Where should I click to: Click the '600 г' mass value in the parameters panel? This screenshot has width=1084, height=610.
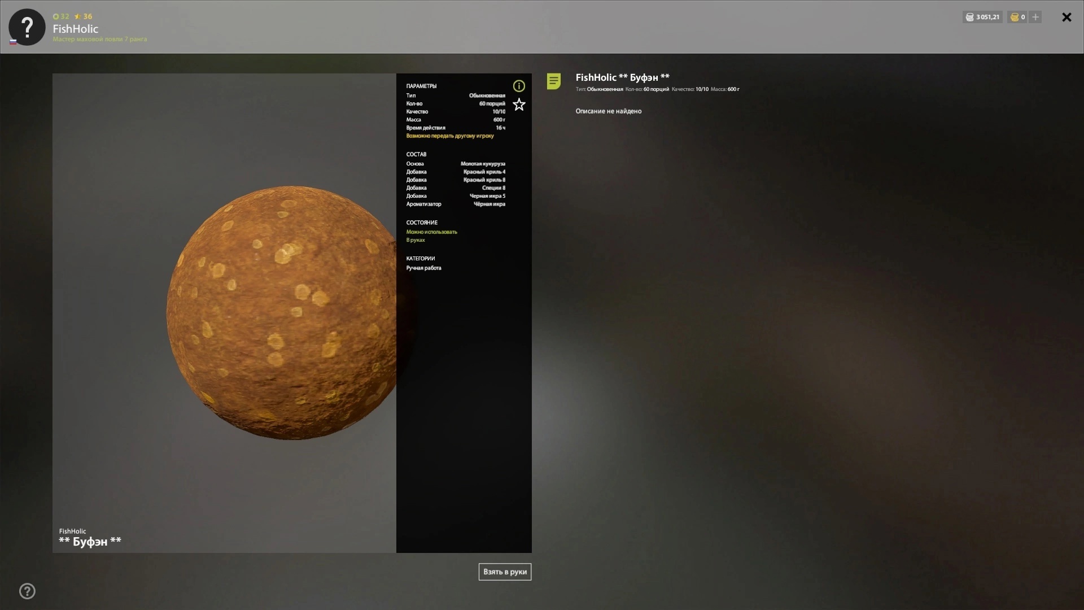click(x=499, y=120)
